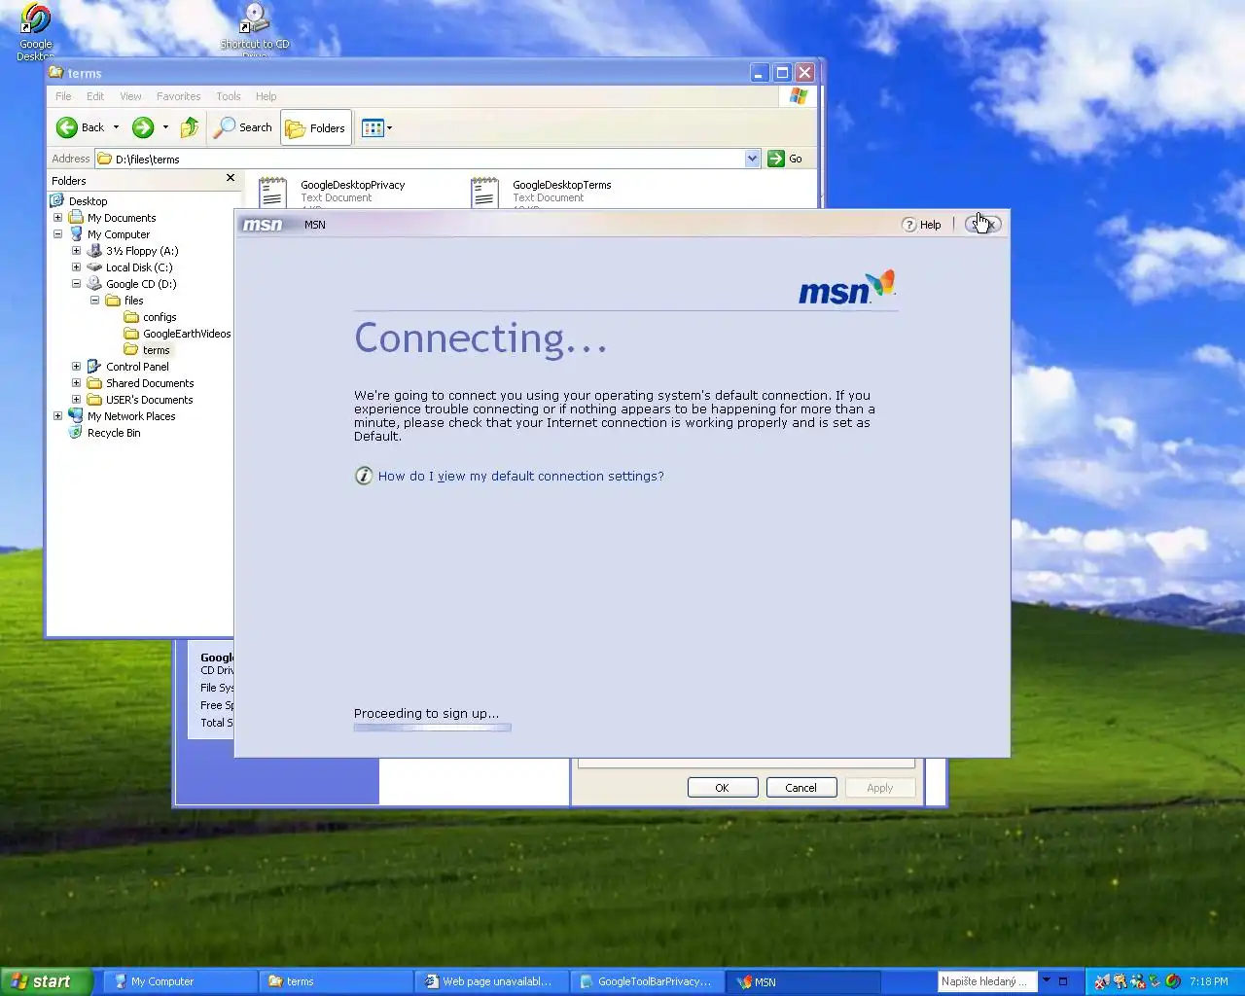The image size is (1245, 996).
Task: Toggle the Folders pane button
Action: coord(316,127)
